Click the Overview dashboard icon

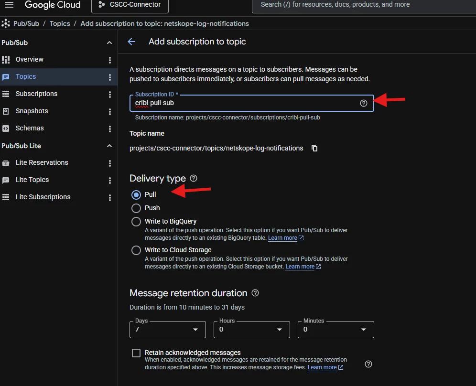tap(6, 60)
